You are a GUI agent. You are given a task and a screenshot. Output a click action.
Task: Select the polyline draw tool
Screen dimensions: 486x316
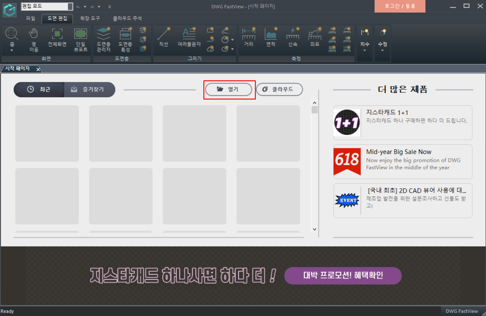coord(210,39)
